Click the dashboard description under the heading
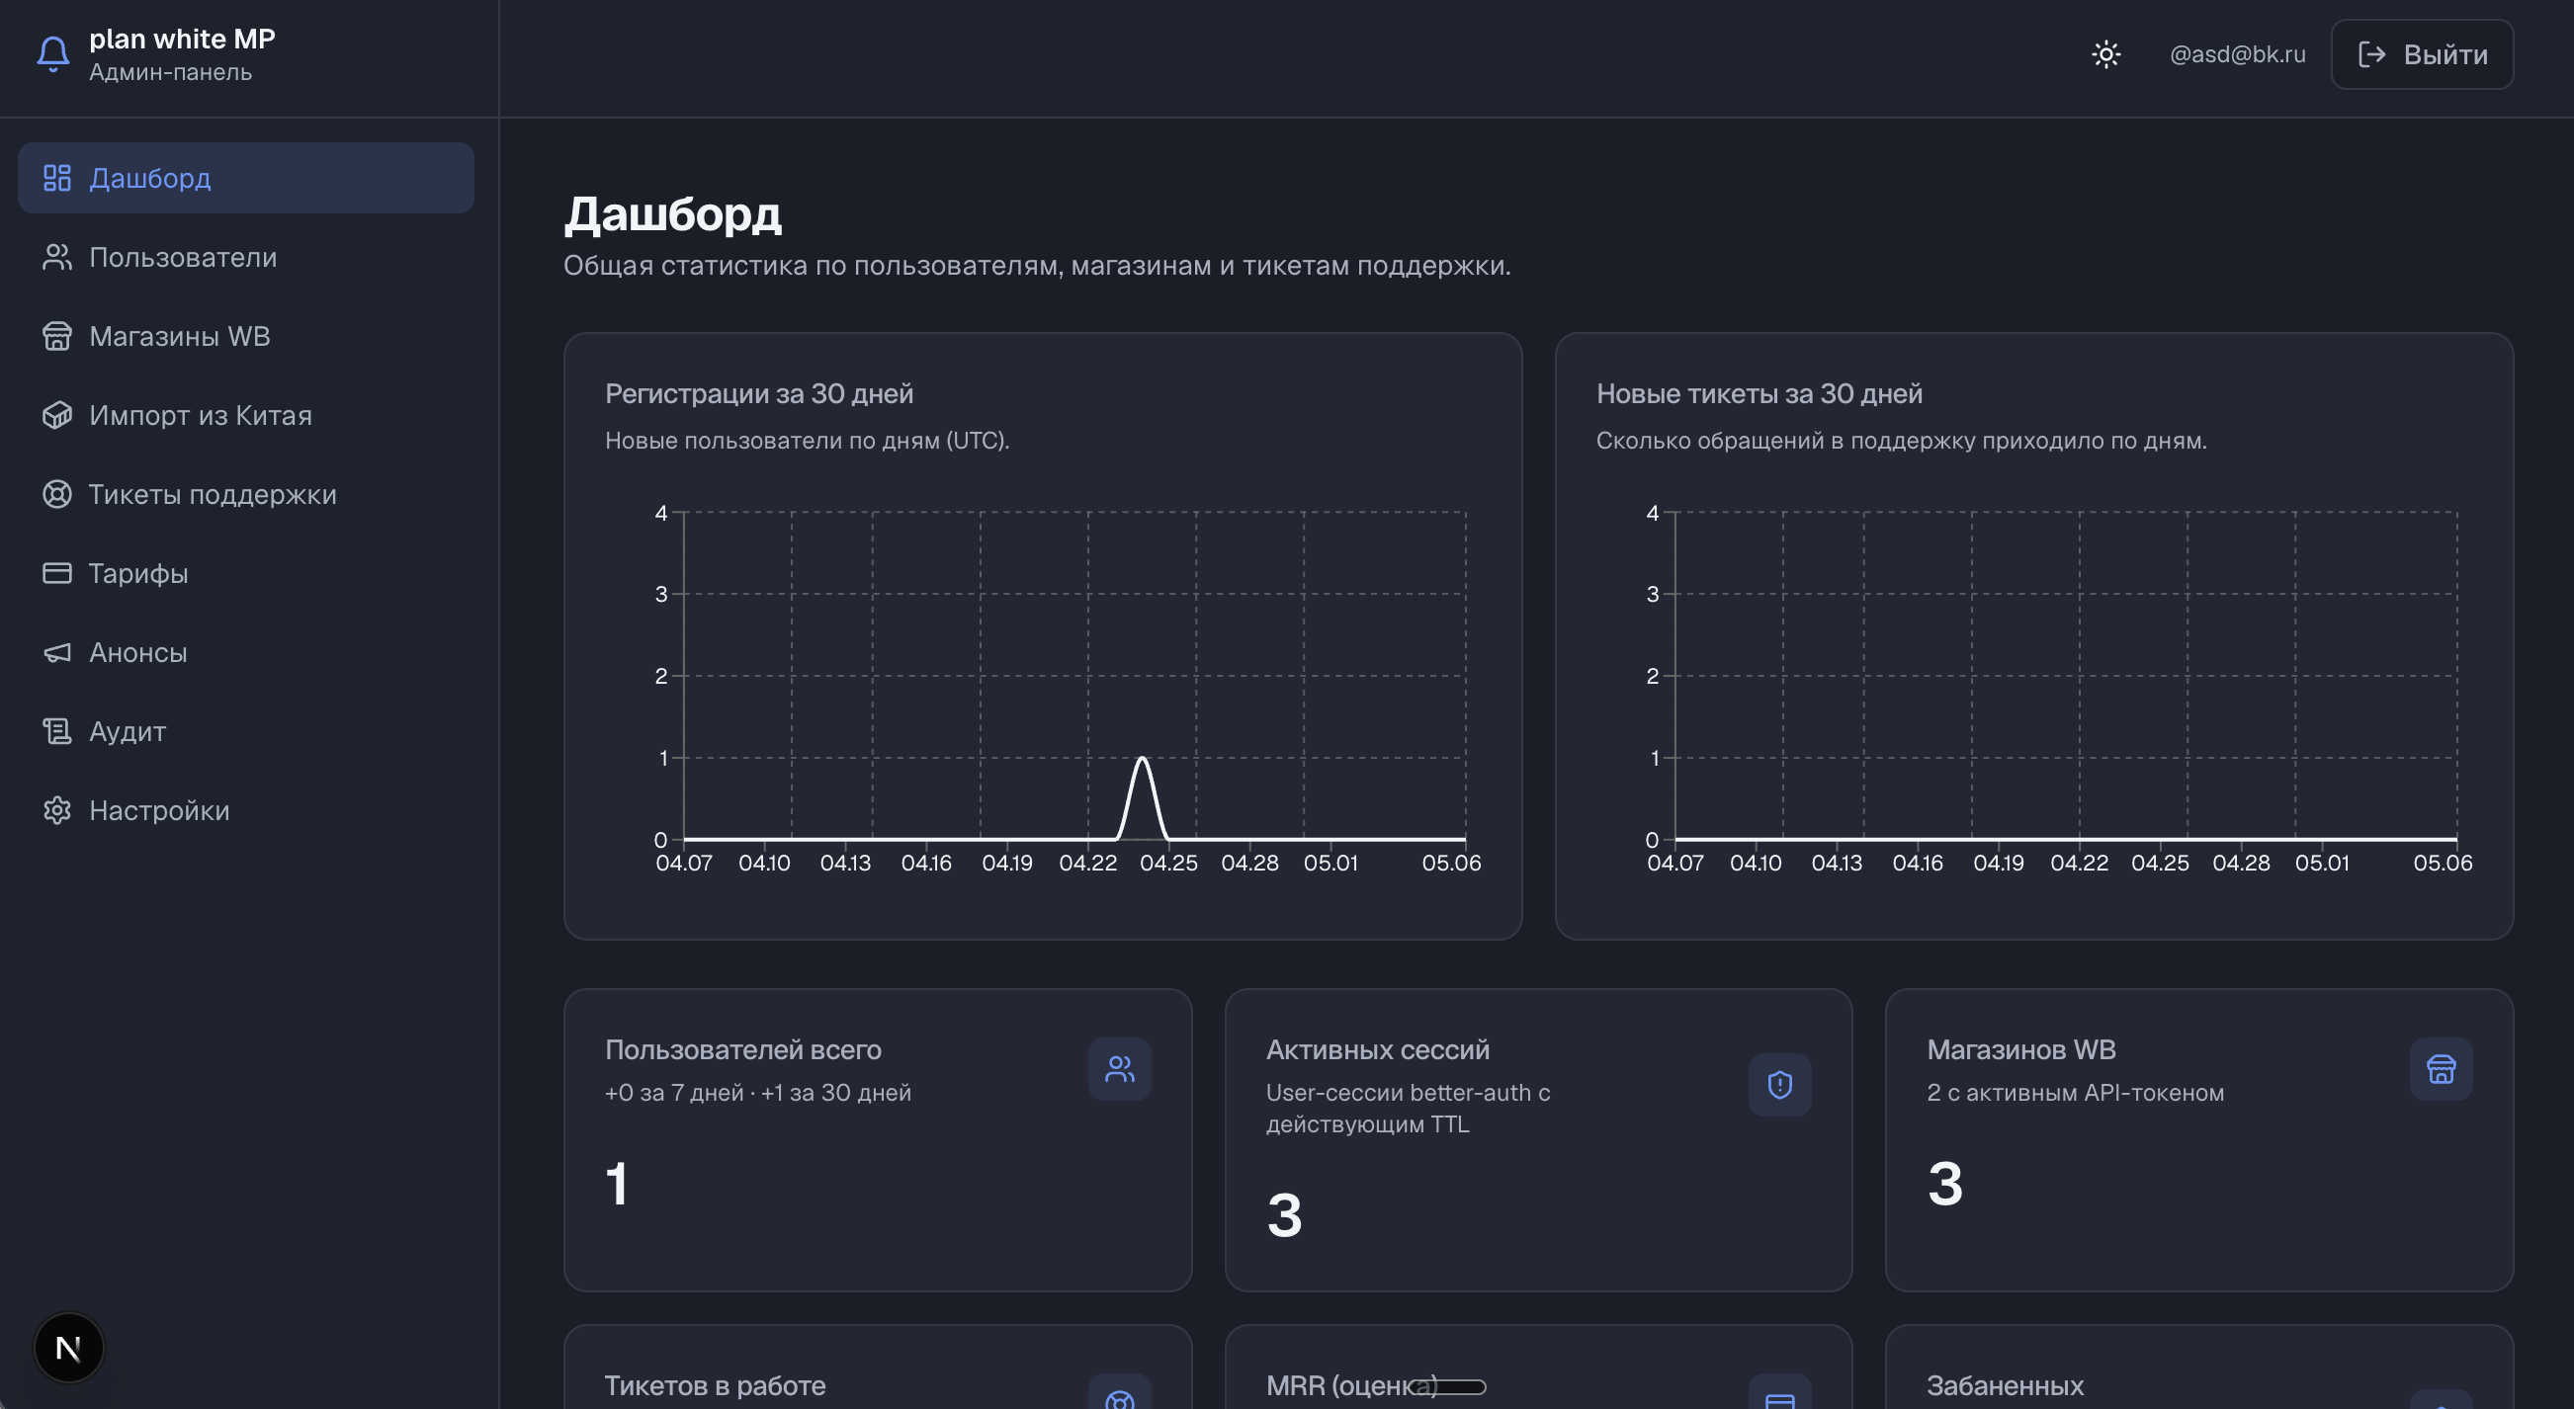 click(1036, 266)
